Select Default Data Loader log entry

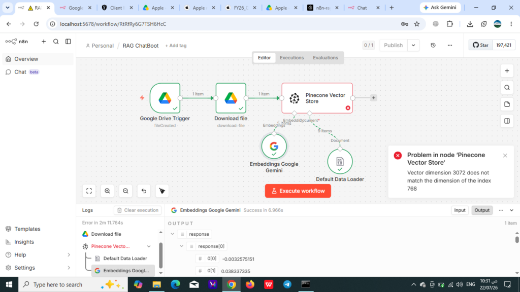(123, 258)
